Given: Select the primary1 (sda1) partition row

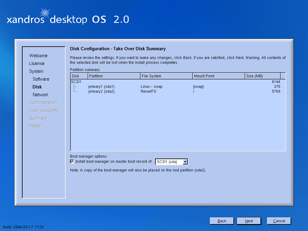Looking at the screenshot, I should 101,87.
